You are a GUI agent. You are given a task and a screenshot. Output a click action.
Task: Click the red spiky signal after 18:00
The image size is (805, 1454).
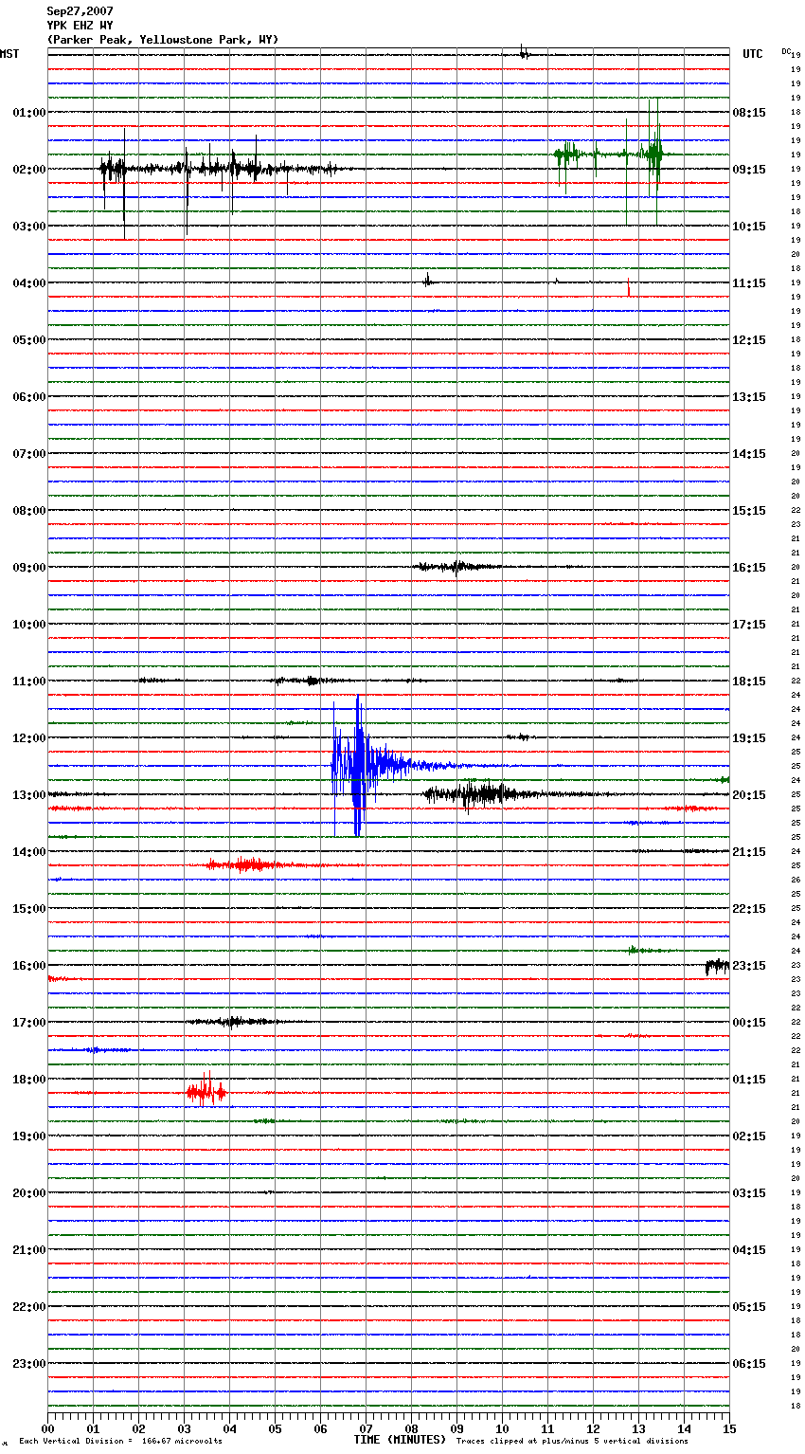[206, 1092]
